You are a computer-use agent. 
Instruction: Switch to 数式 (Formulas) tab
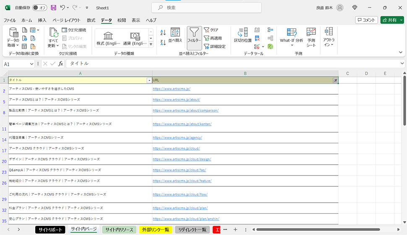coord(91,20)
